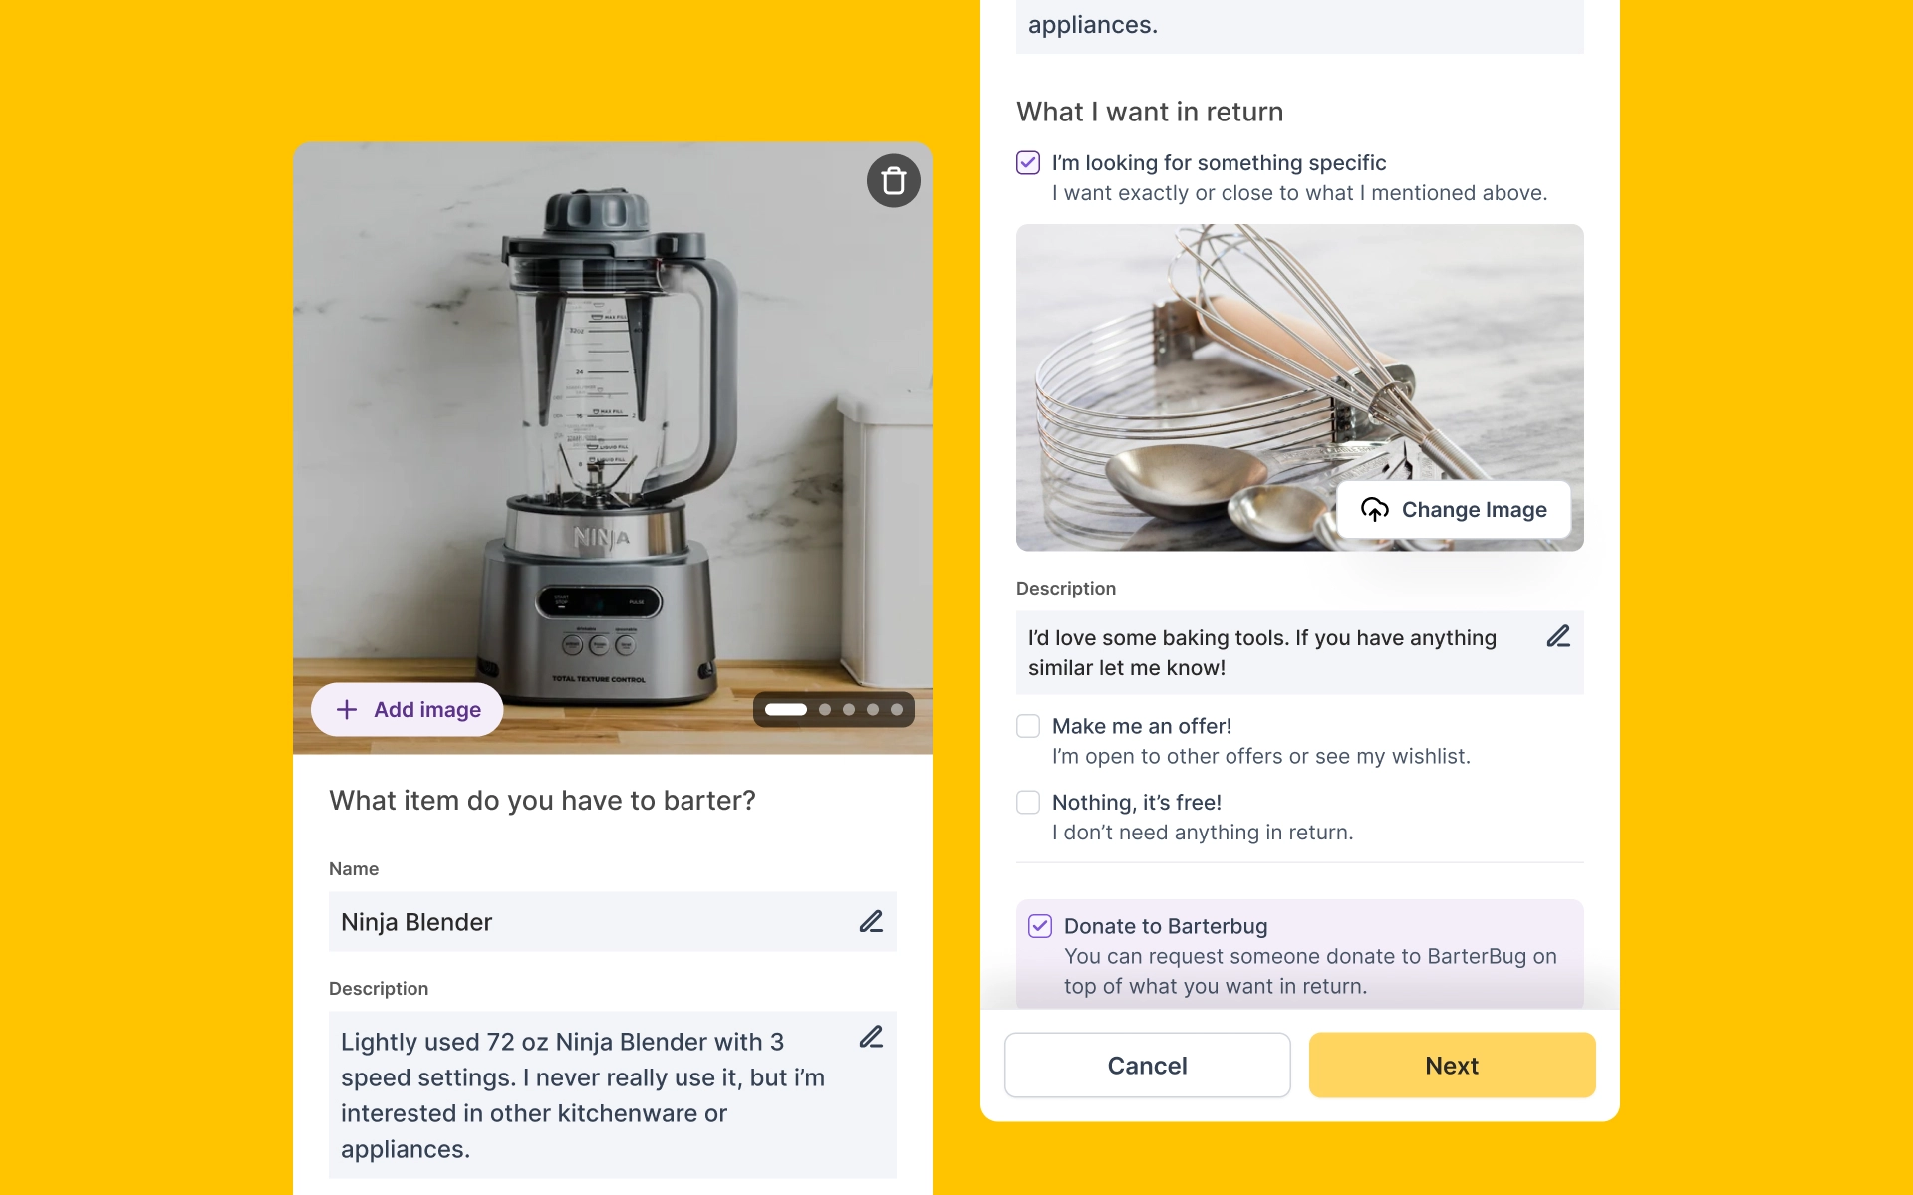Check the Make me an offer! option
The image size is (1913, 1195).
(1028, 726)
